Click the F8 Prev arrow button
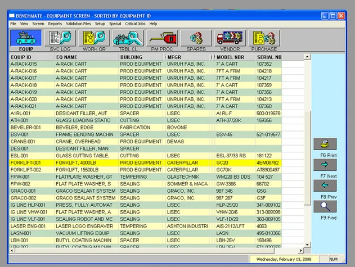This screenshot has height=267, width=355. pos(325,185)
